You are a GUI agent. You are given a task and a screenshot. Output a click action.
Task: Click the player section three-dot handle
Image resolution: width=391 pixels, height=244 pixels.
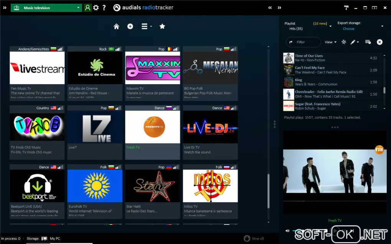(x=335, y=127)
